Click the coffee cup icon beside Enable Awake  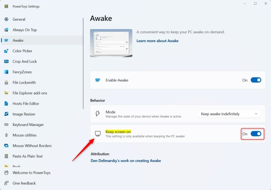point(98,80)
